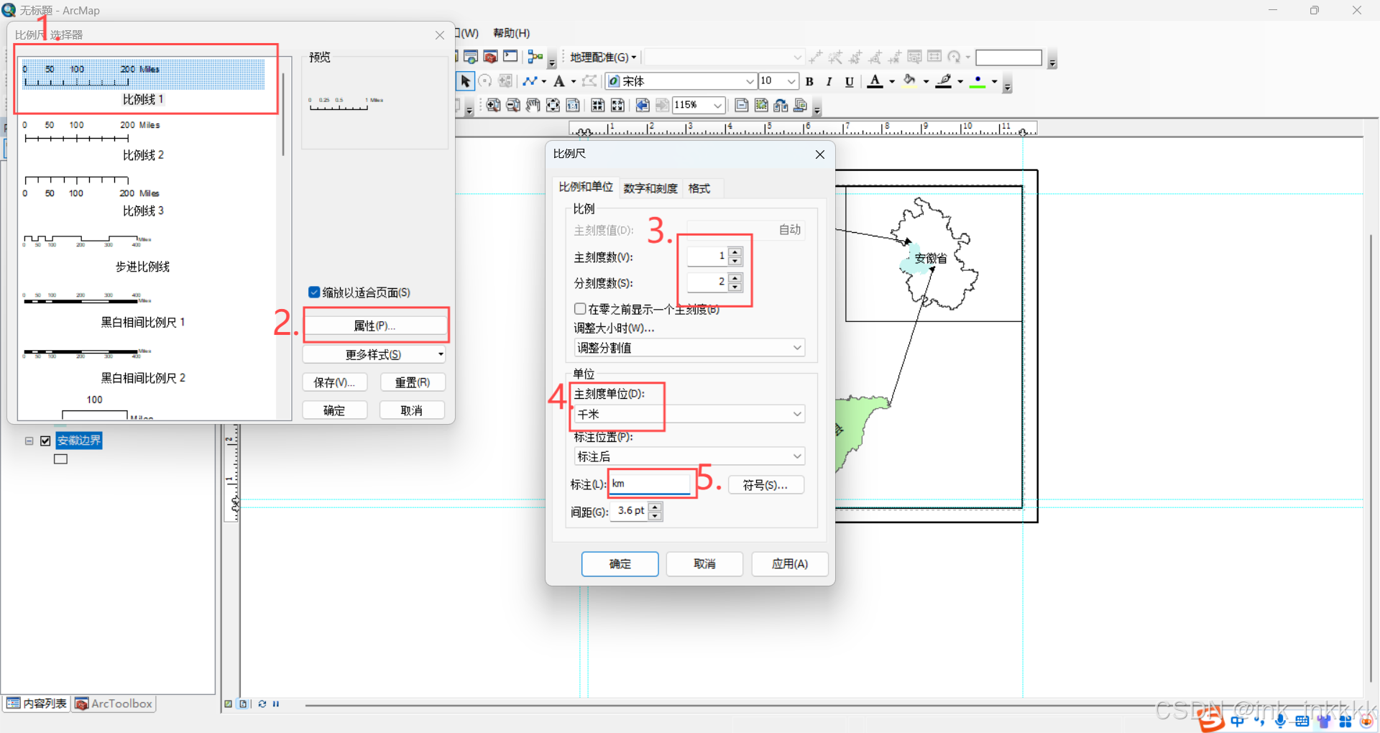Open the ArcToolbox window from the toolbar

491,57
